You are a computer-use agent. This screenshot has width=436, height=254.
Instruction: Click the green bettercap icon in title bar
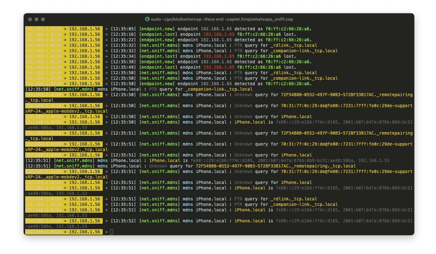pos(147,19)
